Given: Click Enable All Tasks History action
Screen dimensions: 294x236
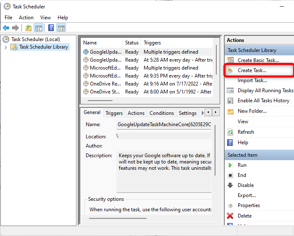Looking at the screenshot, I should click(263, 101).
